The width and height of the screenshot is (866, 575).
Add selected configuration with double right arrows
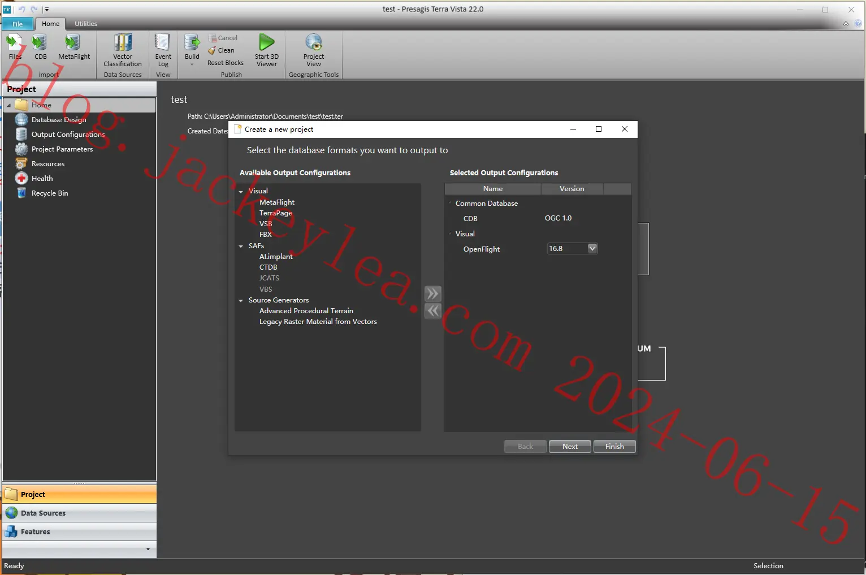coord(432,293)
